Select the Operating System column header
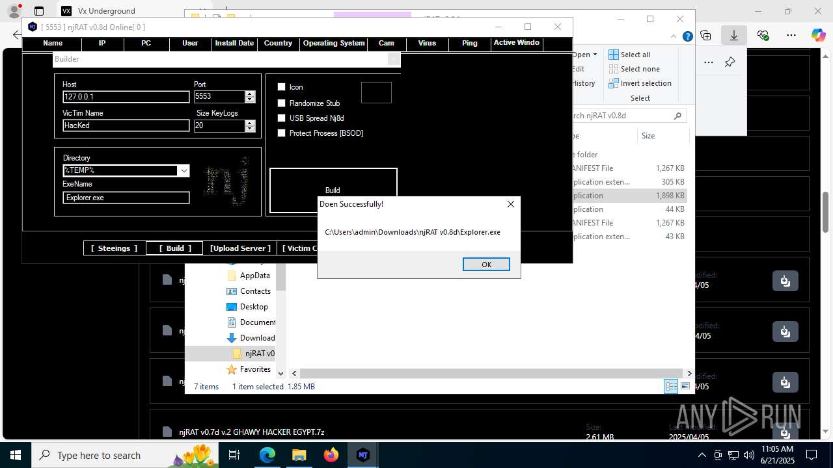This screenshot has width=833, height=468. [334, 44]
